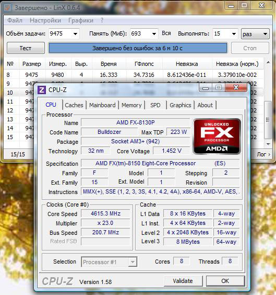
Task: Close the LinX window
Action: [261, 6]
